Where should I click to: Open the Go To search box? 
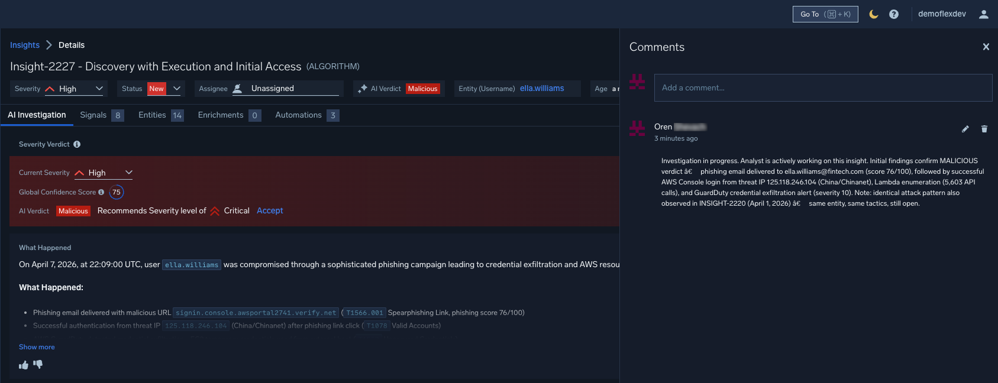pos(825,14)
